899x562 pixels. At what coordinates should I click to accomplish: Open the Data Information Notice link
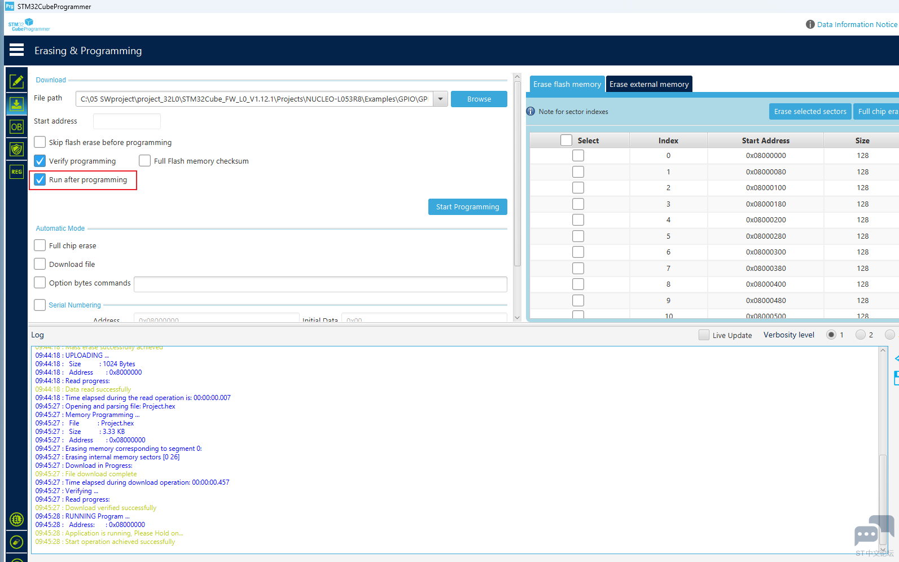click(857, 24)
